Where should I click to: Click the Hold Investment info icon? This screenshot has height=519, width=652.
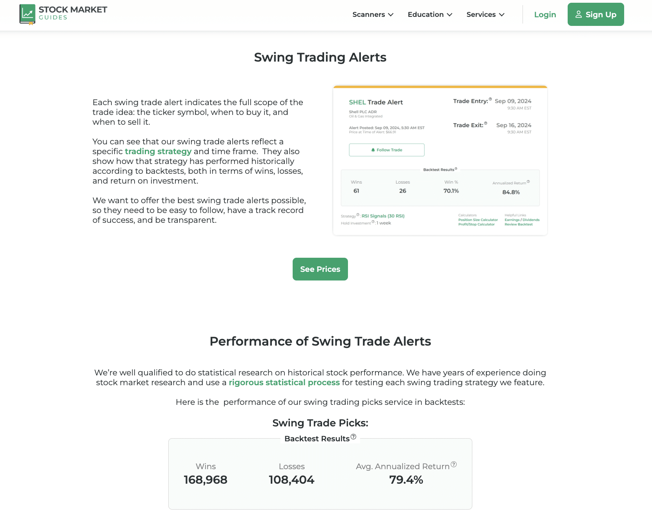coord(373,222)
